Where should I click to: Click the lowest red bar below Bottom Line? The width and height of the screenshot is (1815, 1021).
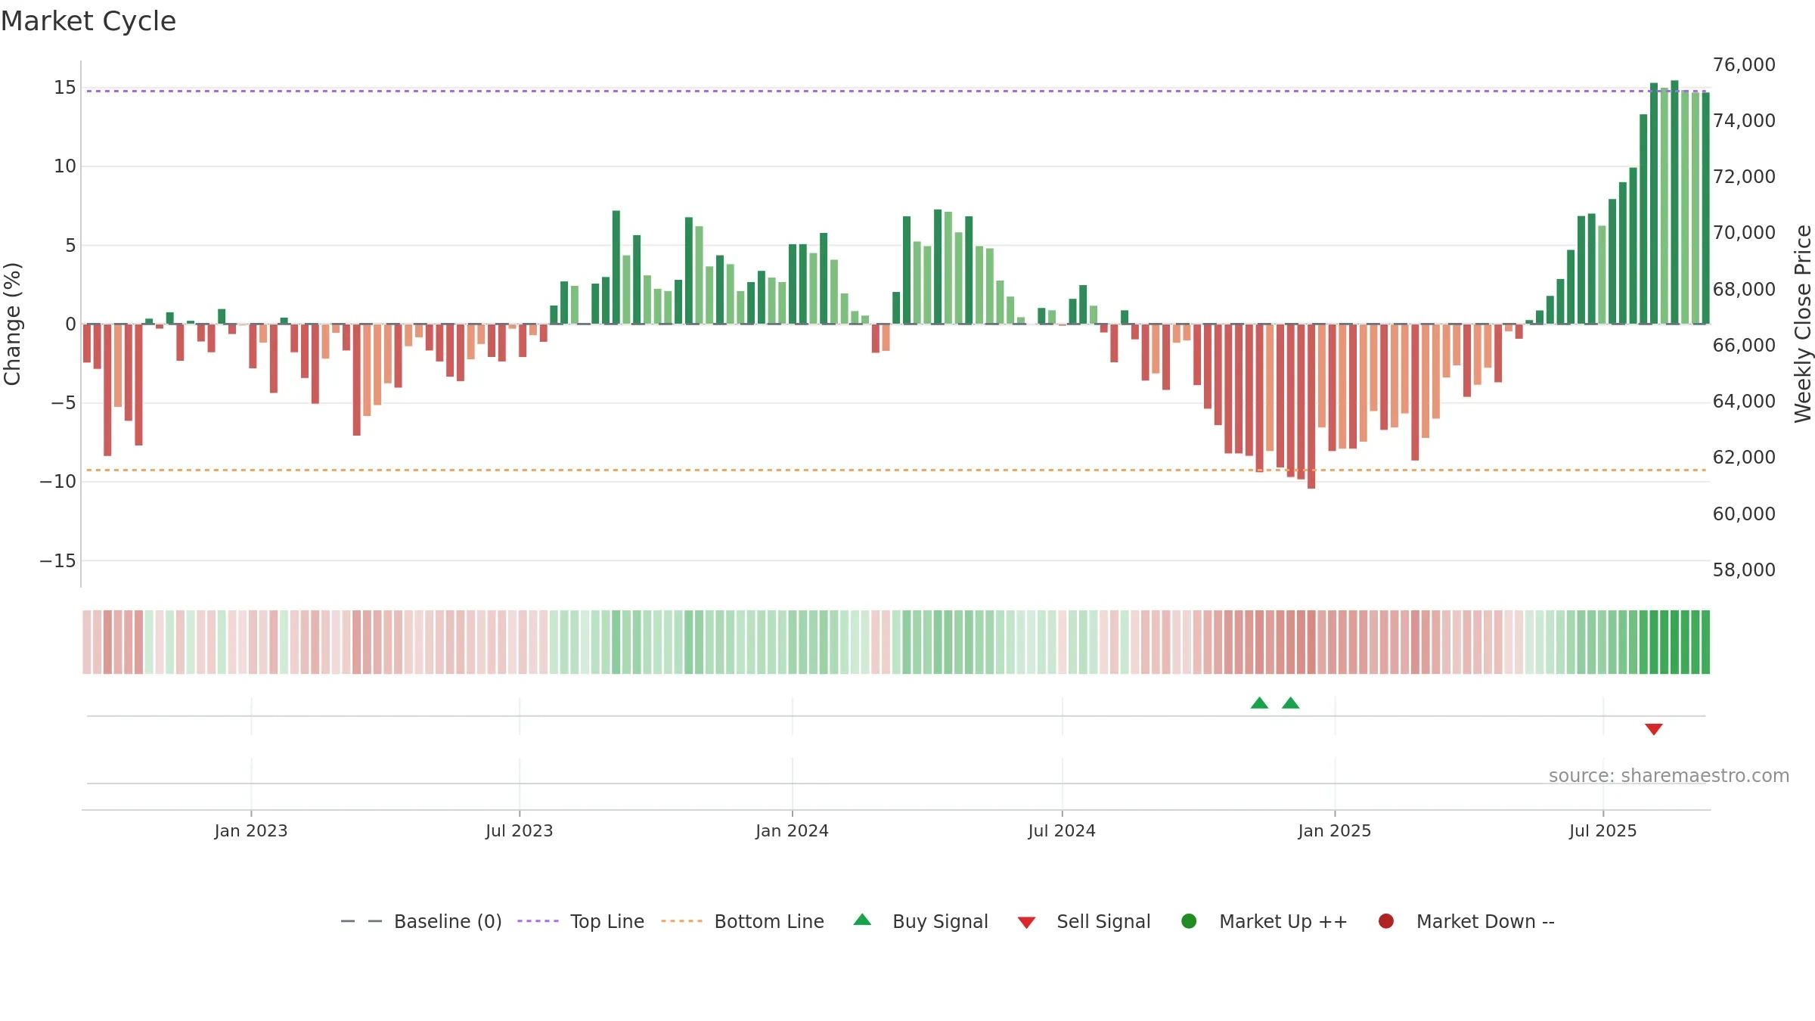pyautogui.click(x=1311, y=406)
